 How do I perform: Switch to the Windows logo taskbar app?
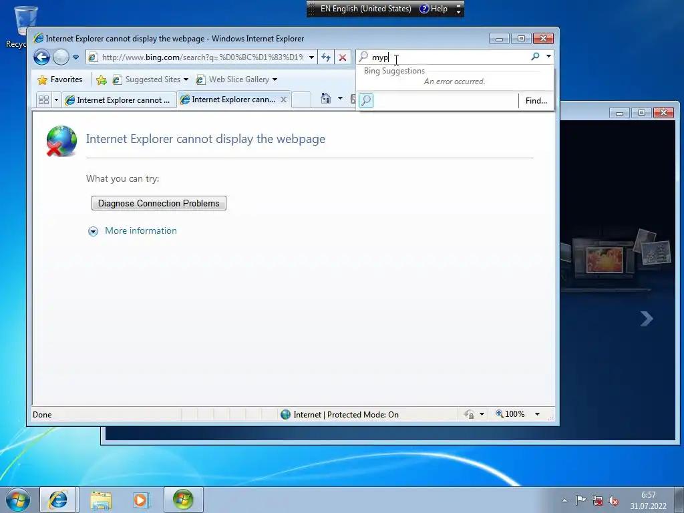(x=183, y=500)
